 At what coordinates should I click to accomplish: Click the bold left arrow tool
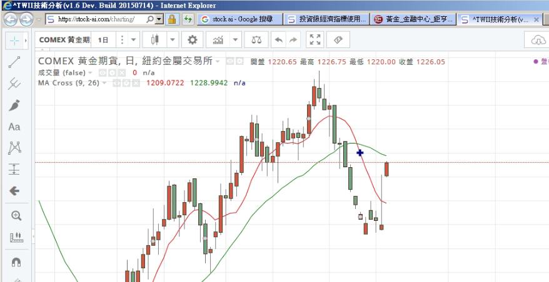pyautogui.click(x=14, y=191)
